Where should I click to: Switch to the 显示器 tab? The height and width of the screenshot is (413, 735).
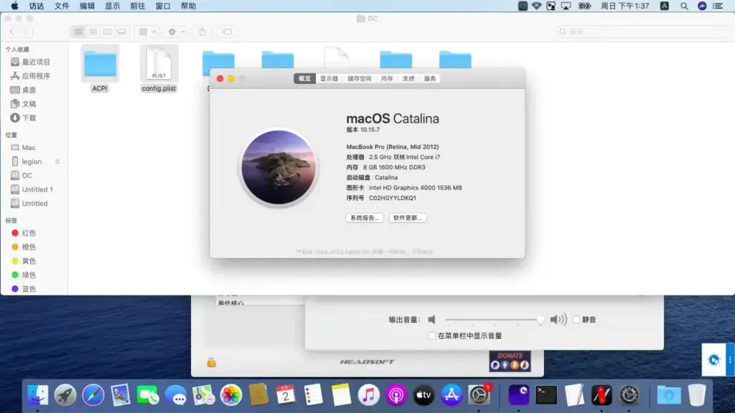[x=329, y=79]
